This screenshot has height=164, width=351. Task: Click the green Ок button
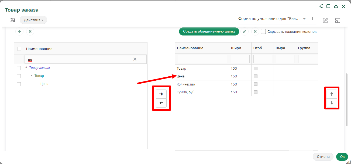pos(342,157)
